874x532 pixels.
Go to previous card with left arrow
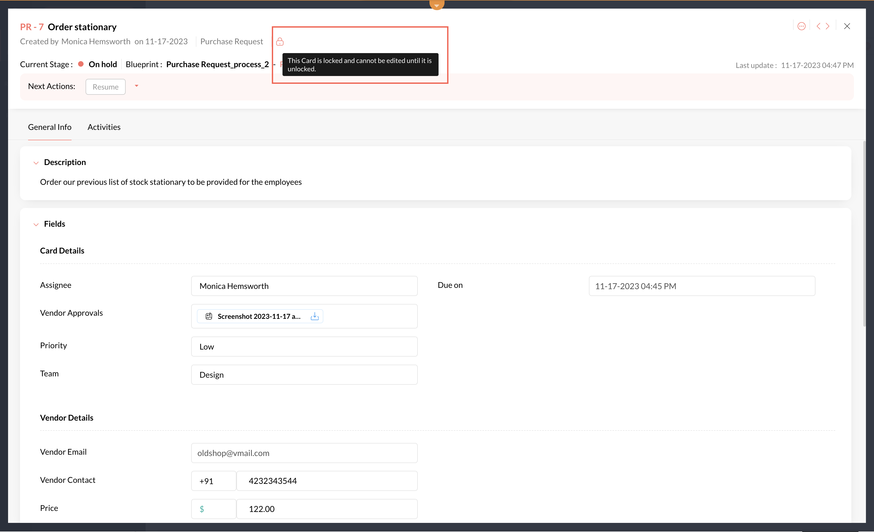pos(818,26)
